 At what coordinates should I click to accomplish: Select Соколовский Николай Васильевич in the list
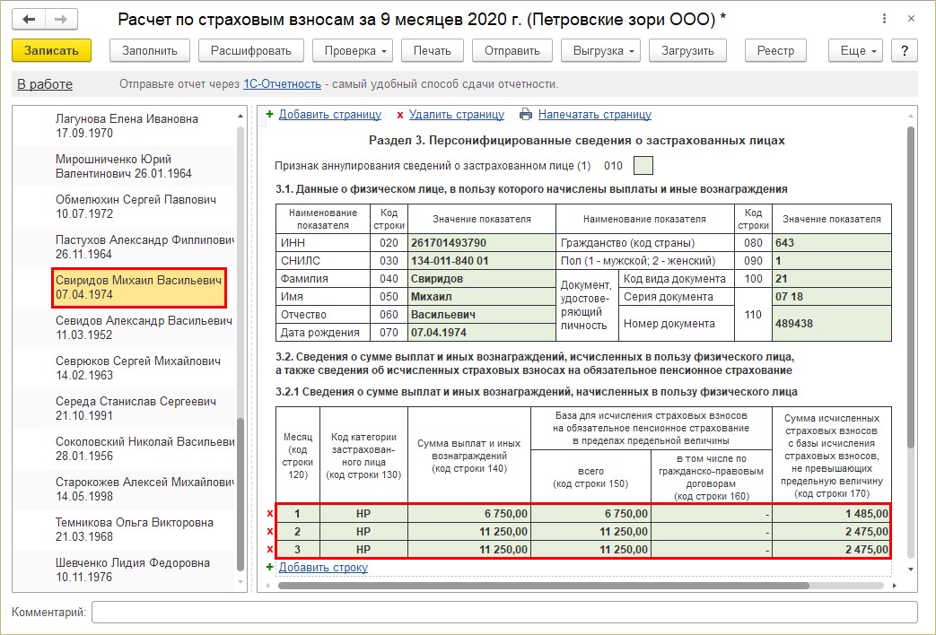click(124, 448)
